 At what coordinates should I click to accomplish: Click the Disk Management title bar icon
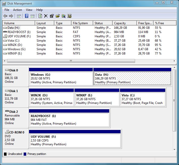4,4
